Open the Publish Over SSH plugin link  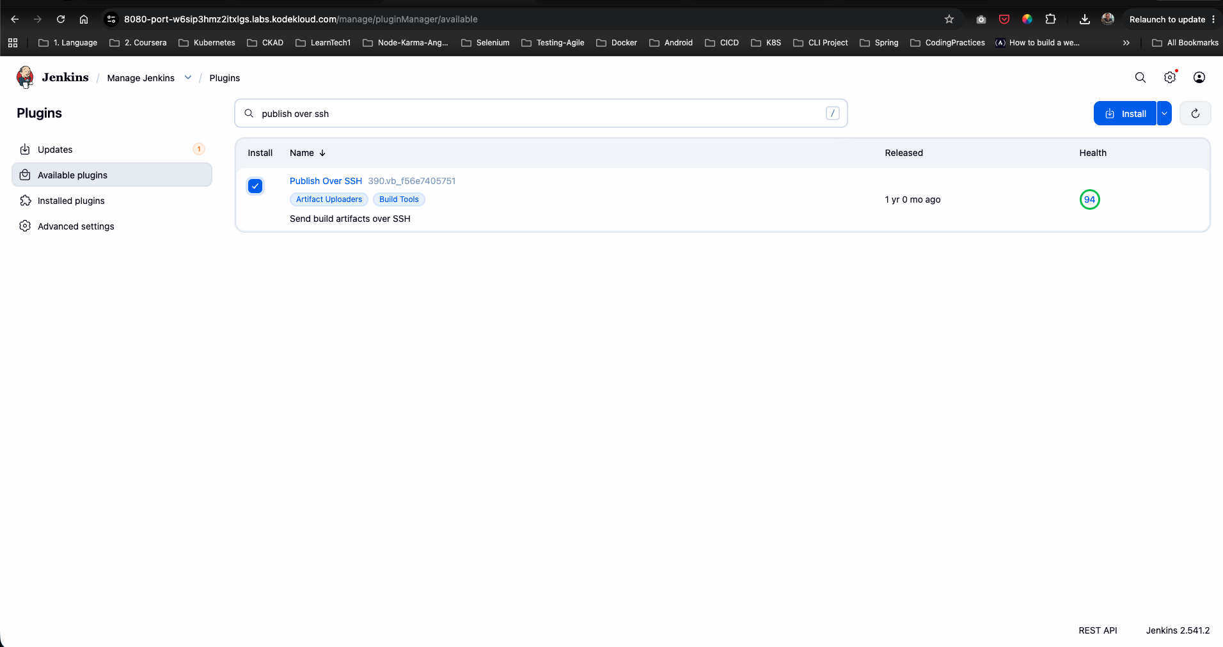[x=326, y=181]
